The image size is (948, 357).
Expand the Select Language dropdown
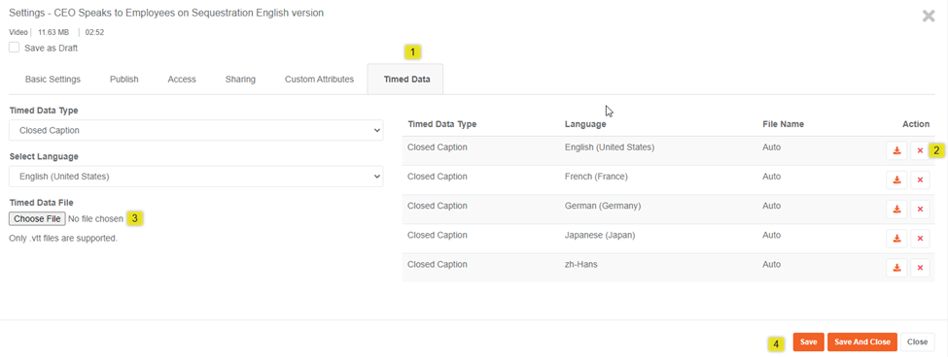click(x=195, y=177)
